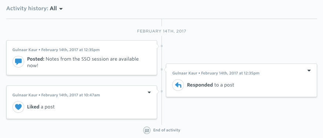This screenshot has width=323, height=138.
Task: Expand the Responded to a post card arrow
Action: (x=309, y=70)
